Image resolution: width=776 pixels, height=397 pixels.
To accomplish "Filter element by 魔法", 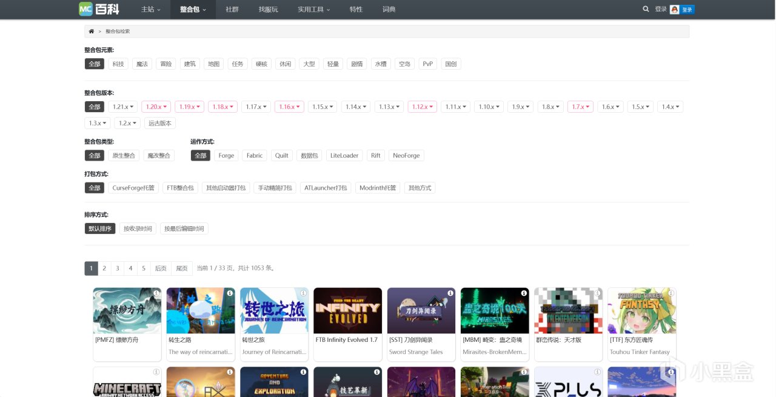I will point(142,64).
